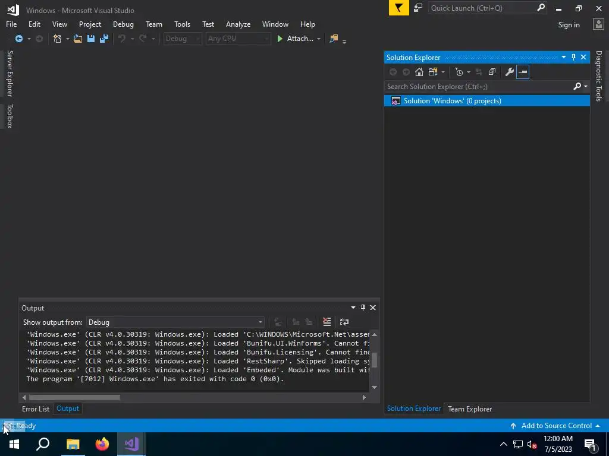This screenshot has width=609, height=456.
Task: Click the Find in Files toolbar icon
Action: 334,39
